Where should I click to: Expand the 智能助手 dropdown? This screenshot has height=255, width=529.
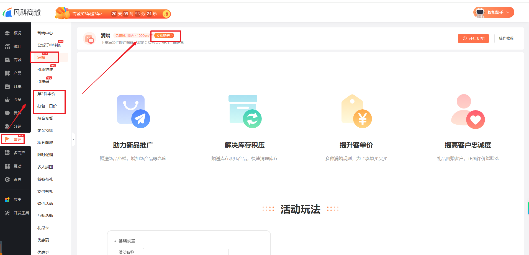click(508, 12)
